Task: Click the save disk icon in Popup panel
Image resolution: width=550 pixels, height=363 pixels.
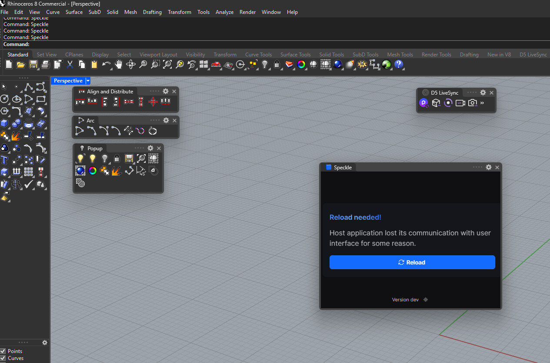Action: point(129,158)
